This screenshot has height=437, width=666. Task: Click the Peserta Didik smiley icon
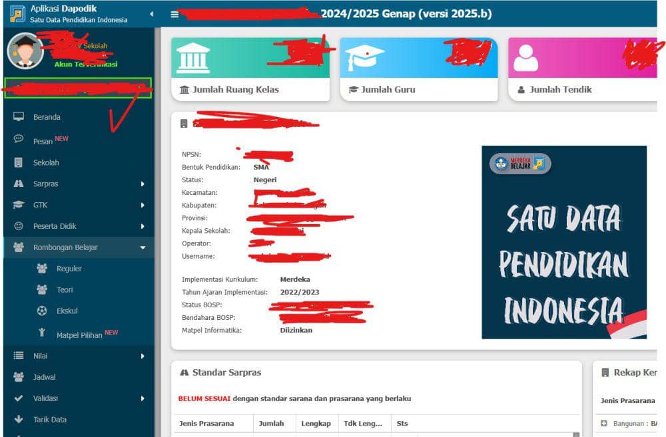19,226
